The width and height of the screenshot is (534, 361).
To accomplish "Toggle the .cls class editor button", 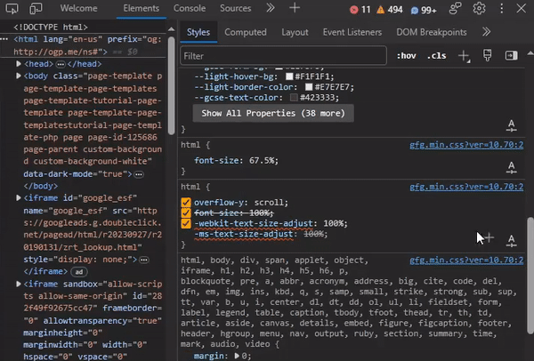I will 437,56.
